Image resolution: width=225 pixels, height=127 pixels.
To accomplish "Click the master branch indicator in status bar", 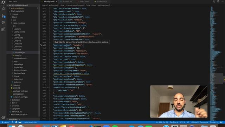I will tap(6, 122).
